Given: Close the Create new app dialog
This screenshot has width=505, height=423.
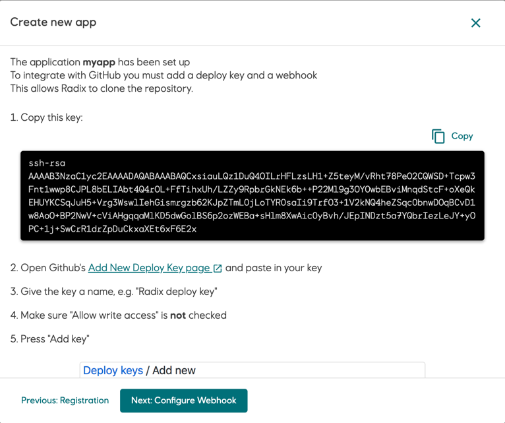Looking at the screenshot, I should [475, 23].
